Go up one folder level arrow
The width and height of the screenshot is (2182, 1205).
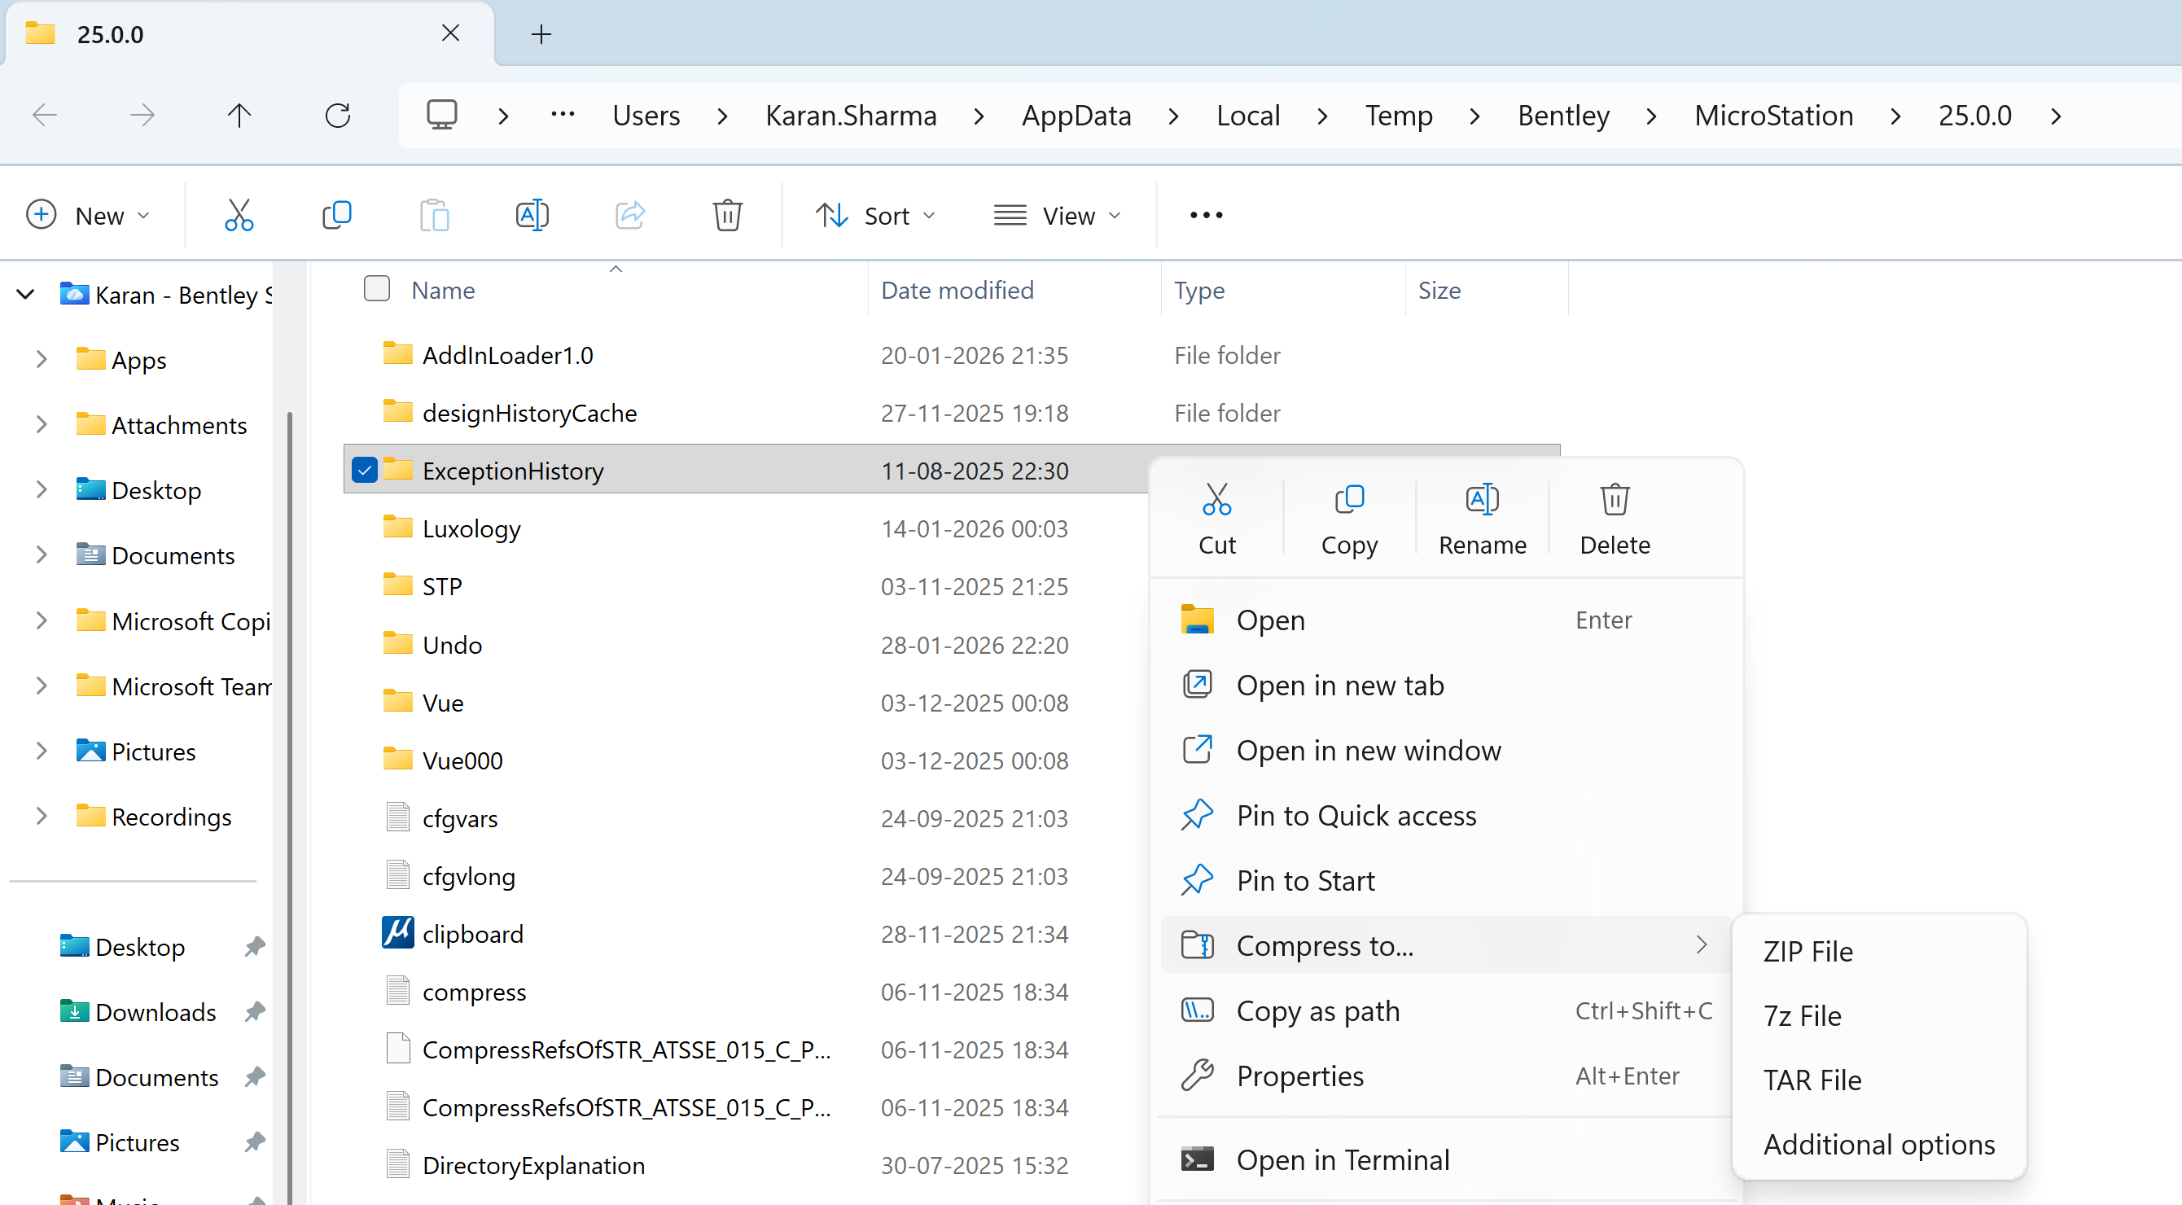pyautogui.click(x=239, y=115)
